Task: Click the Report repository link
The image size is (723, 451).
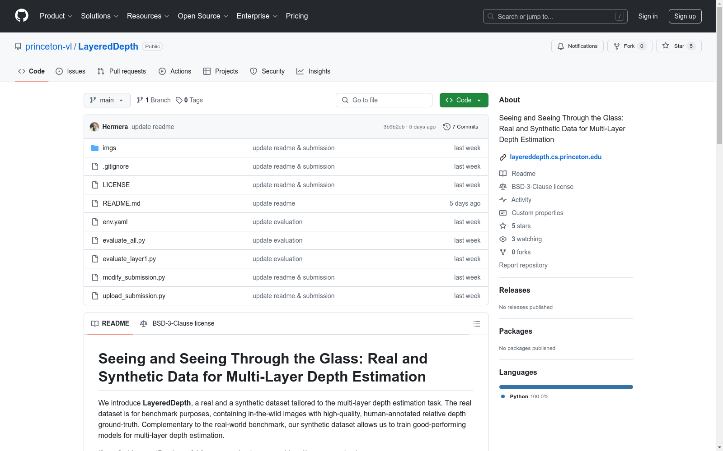Action: tap(523, 265)
